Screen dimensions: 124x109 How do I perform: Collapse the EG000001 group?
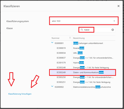tap(52, 43)
